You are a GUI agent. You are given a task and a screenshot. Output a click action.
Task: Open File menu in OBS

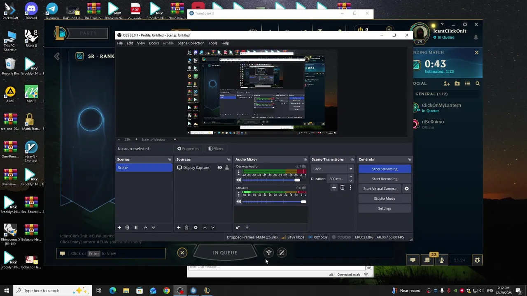point(120,43)
